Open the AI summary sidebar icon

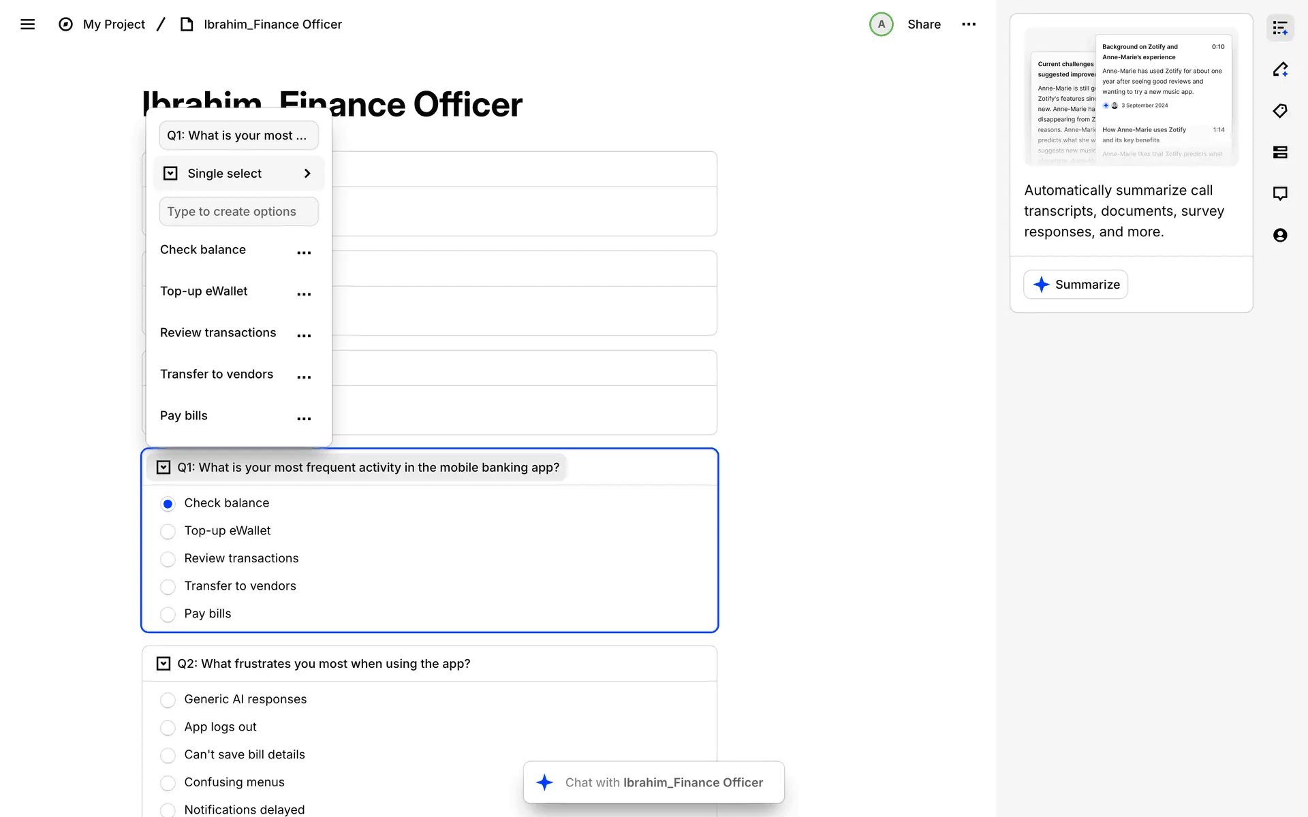pyautogui.click(x=1280, y=28)
